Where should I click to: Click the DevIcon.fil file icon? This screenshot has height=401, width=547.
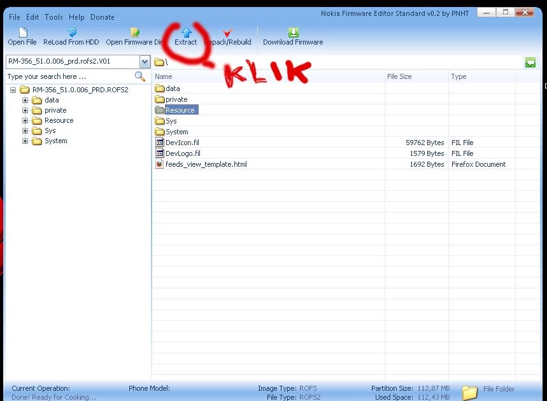[x=160, y=143]
